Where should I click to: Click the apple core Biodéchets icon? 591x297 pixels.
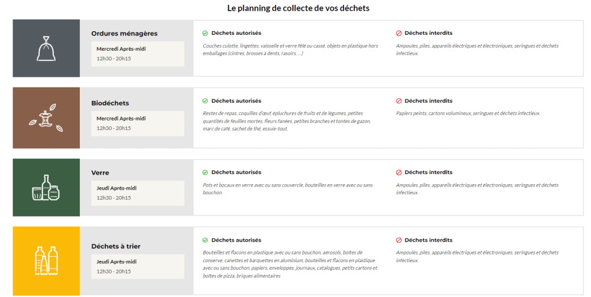tap(46, 118)
